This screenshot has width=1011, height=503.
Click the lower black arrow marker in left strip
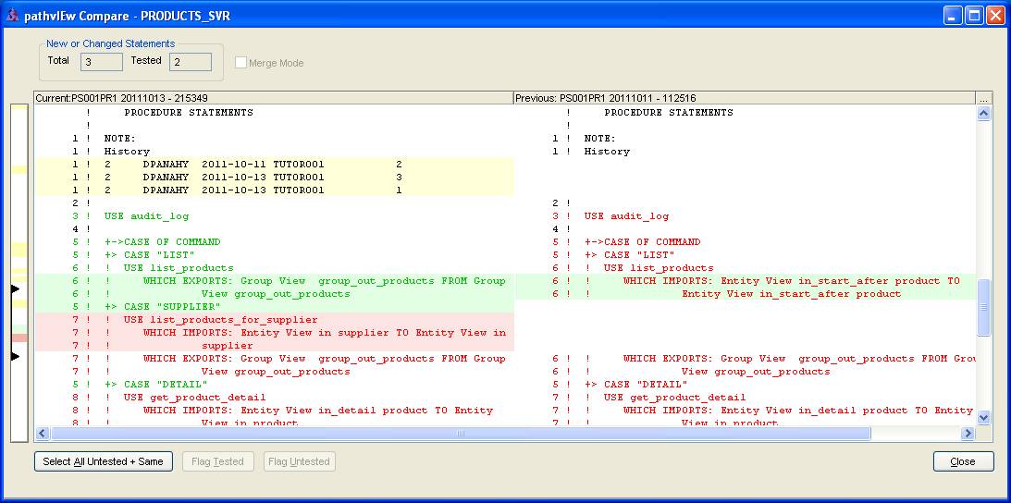[14, 356]
